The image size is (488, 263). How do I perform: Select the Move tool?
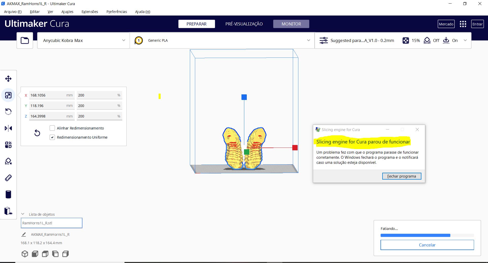coord(8,79)
